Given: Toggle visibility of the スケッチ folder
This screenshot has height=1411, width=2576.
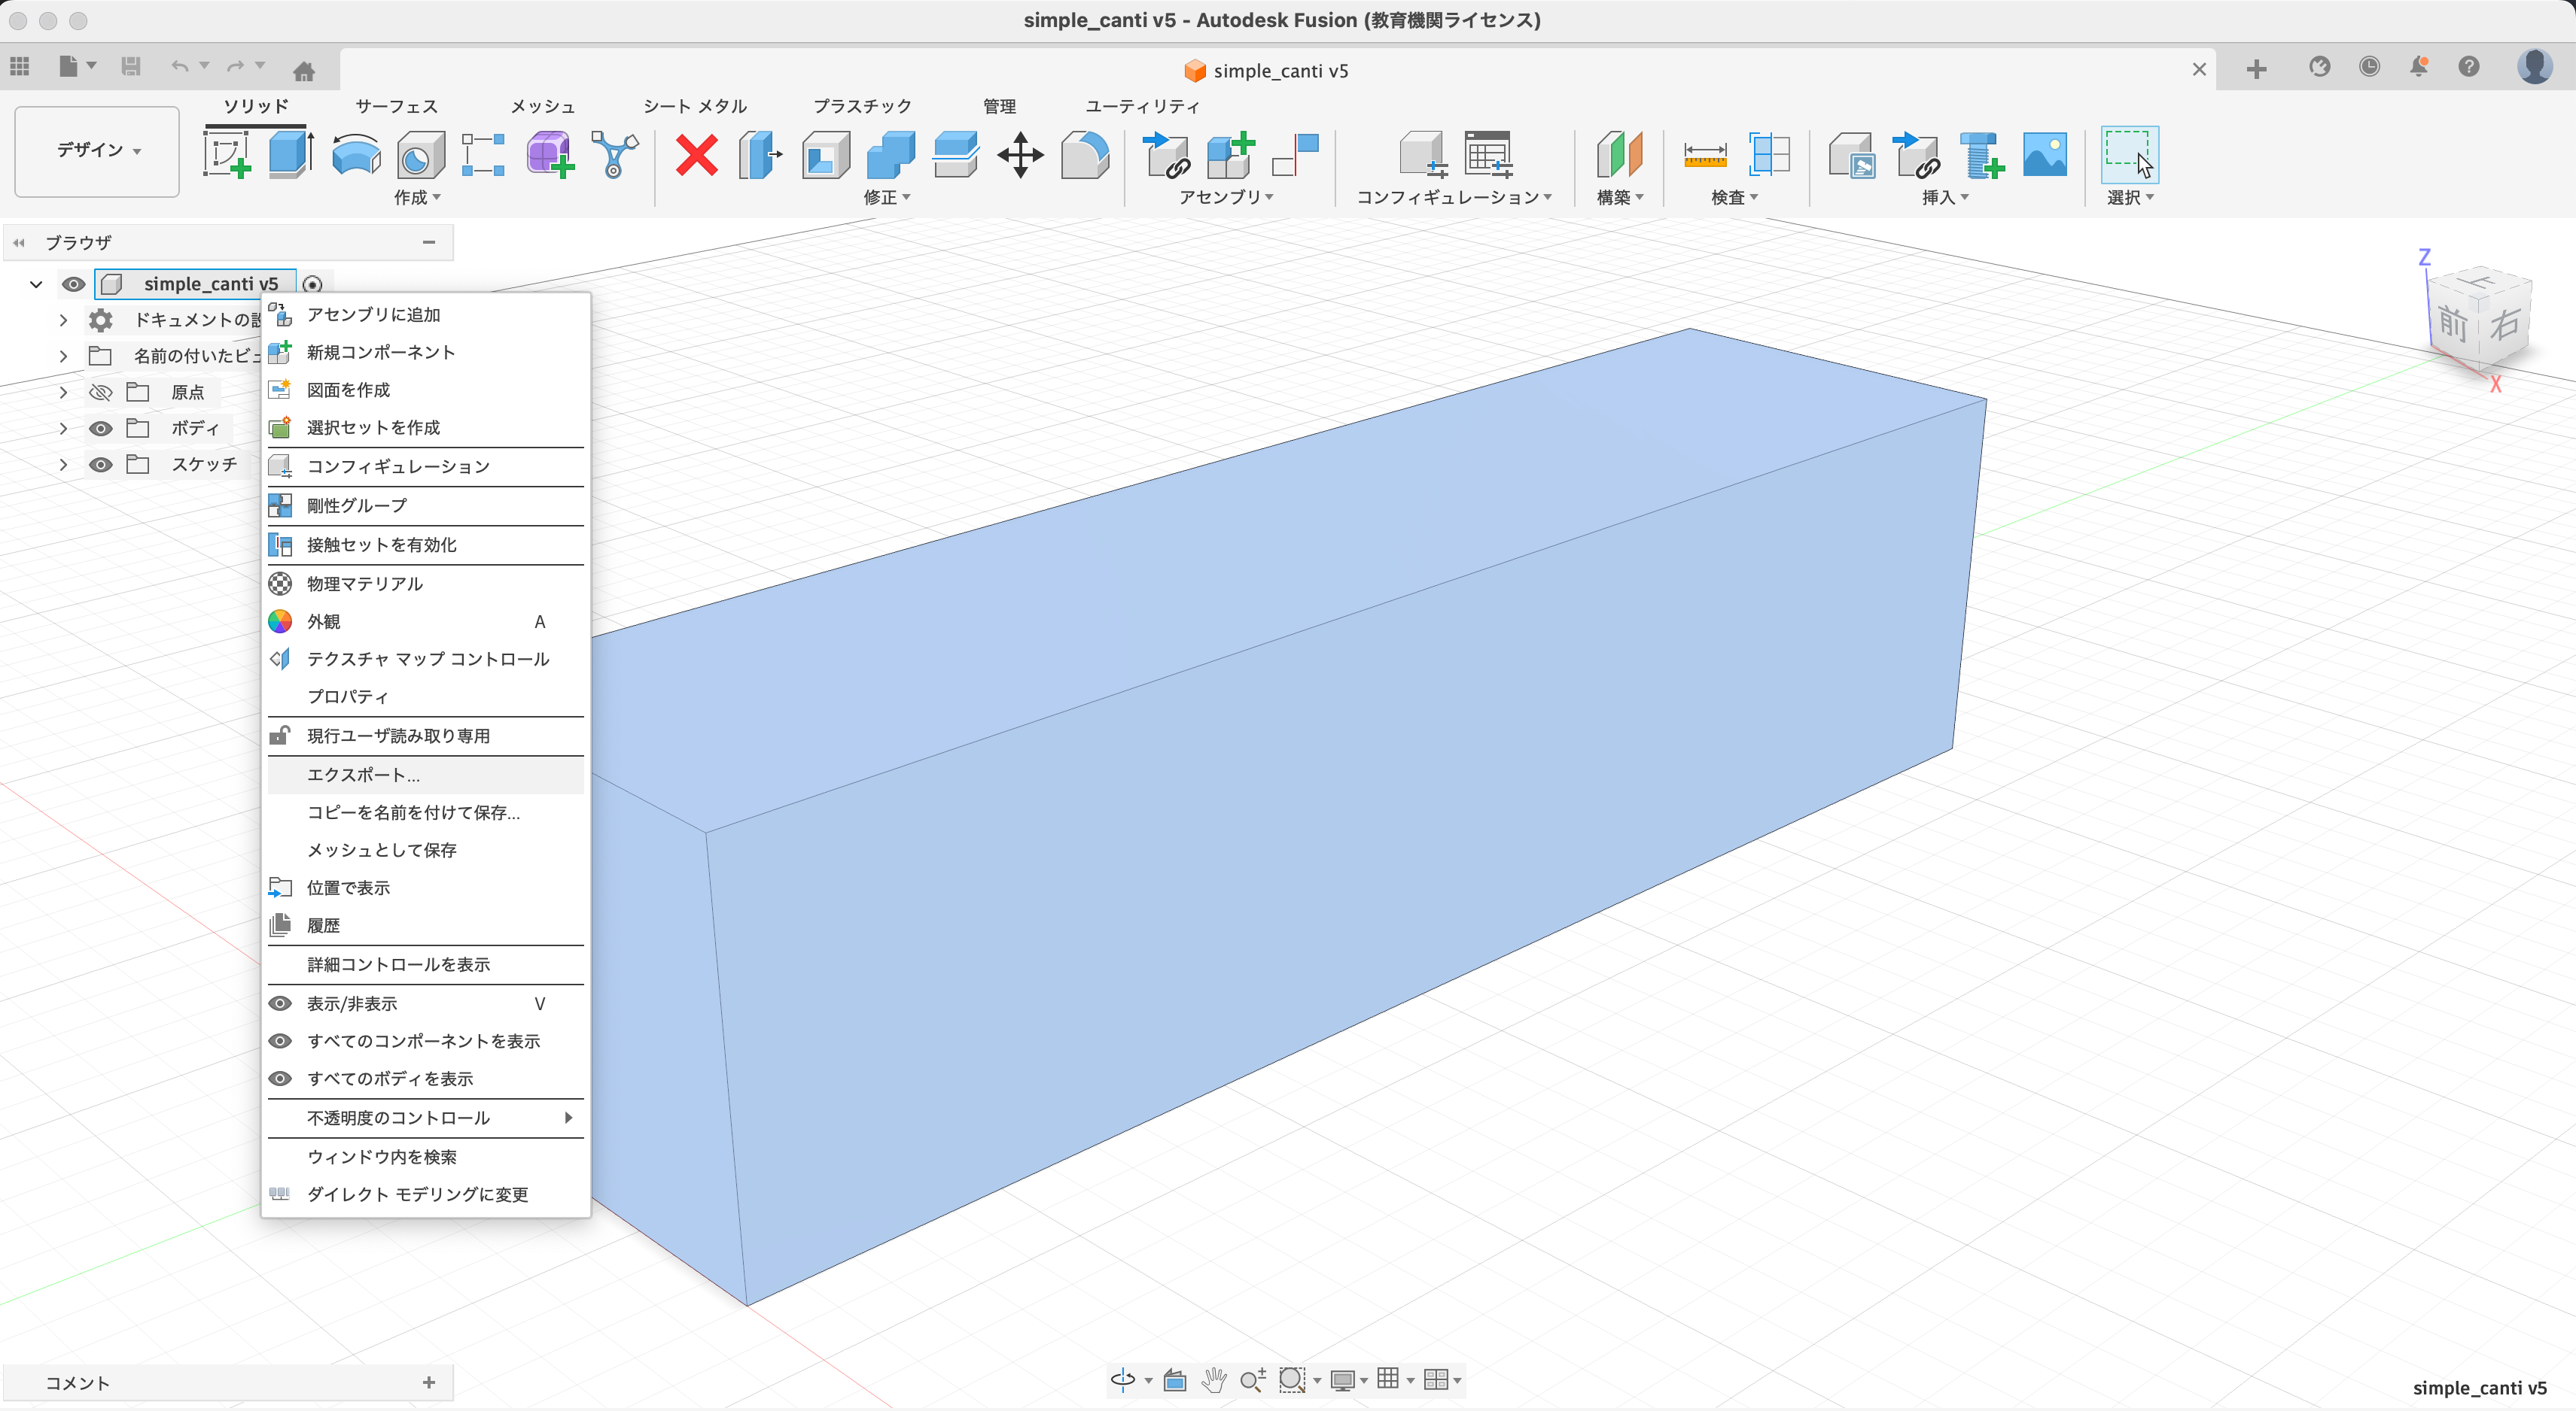Looking at the screenshot, I should pos(100,463).
